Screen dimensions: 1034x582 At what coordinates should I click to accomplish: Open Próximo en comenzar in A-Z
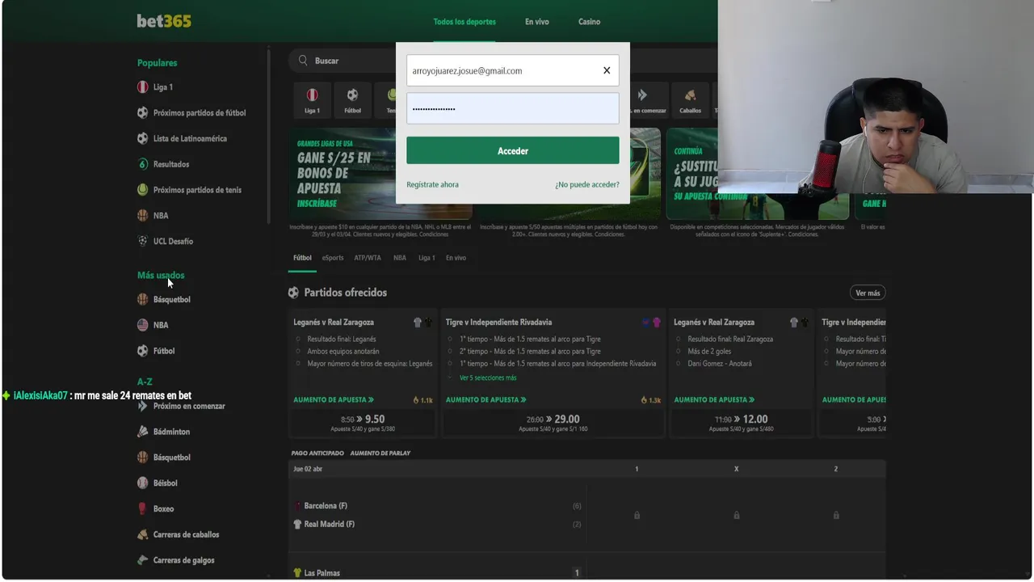pyautogui.click(x=189, y=406)
